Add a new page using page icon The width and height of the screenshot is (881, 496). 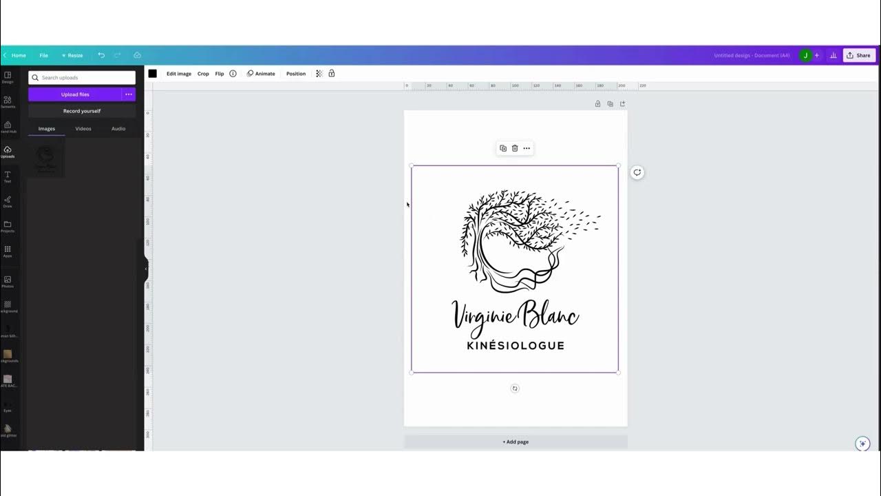click(x=622, y=104)
